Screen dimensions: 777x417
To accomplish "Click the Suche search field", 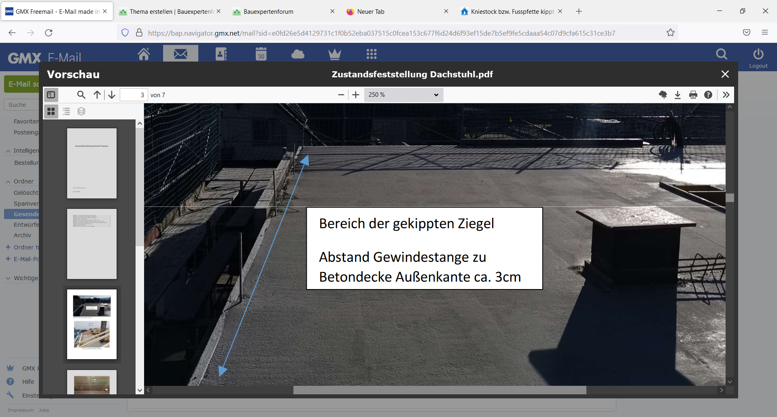I will click(x=21, y=105).
